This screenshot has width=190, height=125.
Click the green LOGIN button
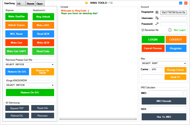point(153,39)
